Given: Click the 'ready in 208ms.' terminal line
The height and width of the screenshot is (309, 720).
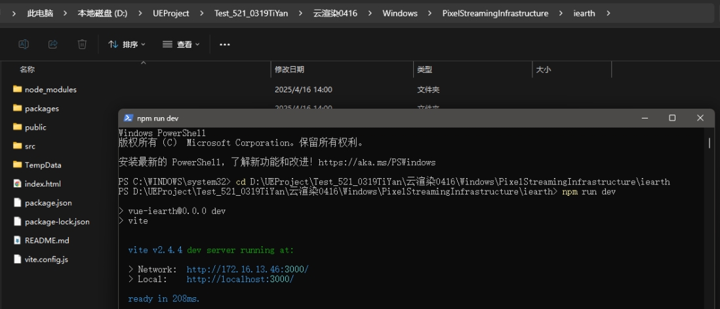Looking at the screenshot, I should pos(164,299).
